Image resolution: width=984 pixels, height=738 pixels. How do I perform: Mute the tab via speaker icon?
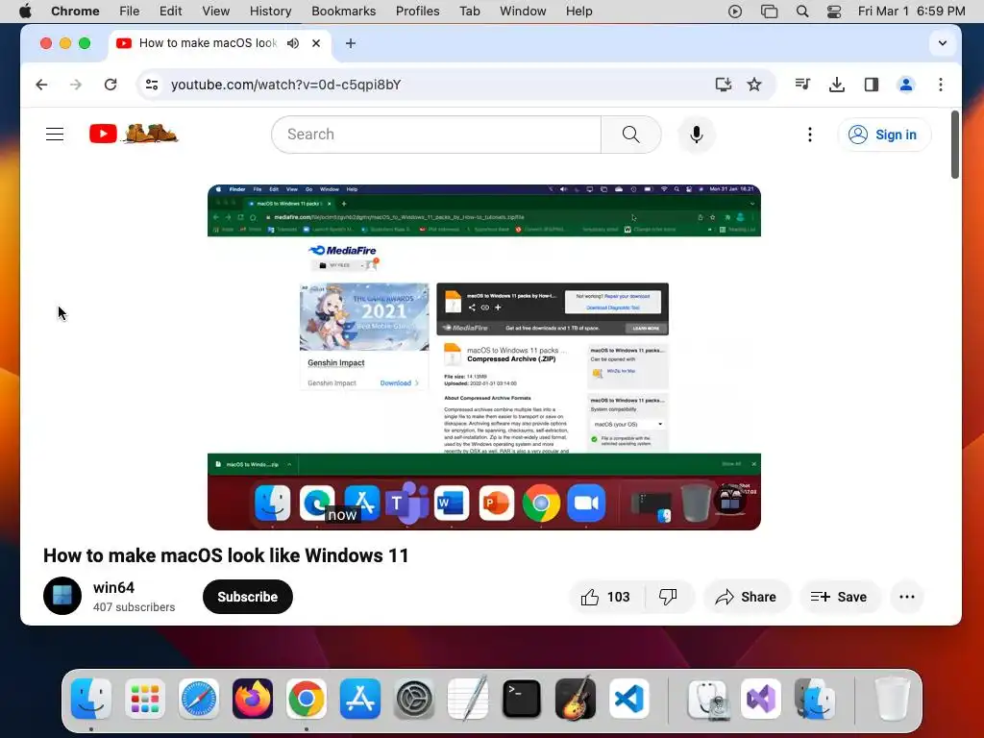(x=293, y=43)
